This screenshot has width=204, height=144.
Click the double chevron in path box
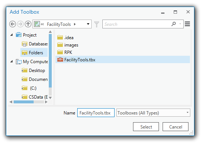(42, 24)
